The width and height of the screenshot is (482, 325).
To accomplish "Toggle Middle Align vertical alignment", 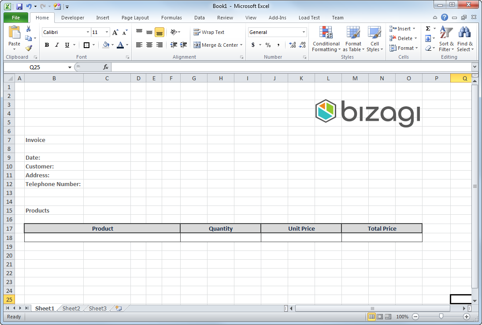I will click(149, 32).
